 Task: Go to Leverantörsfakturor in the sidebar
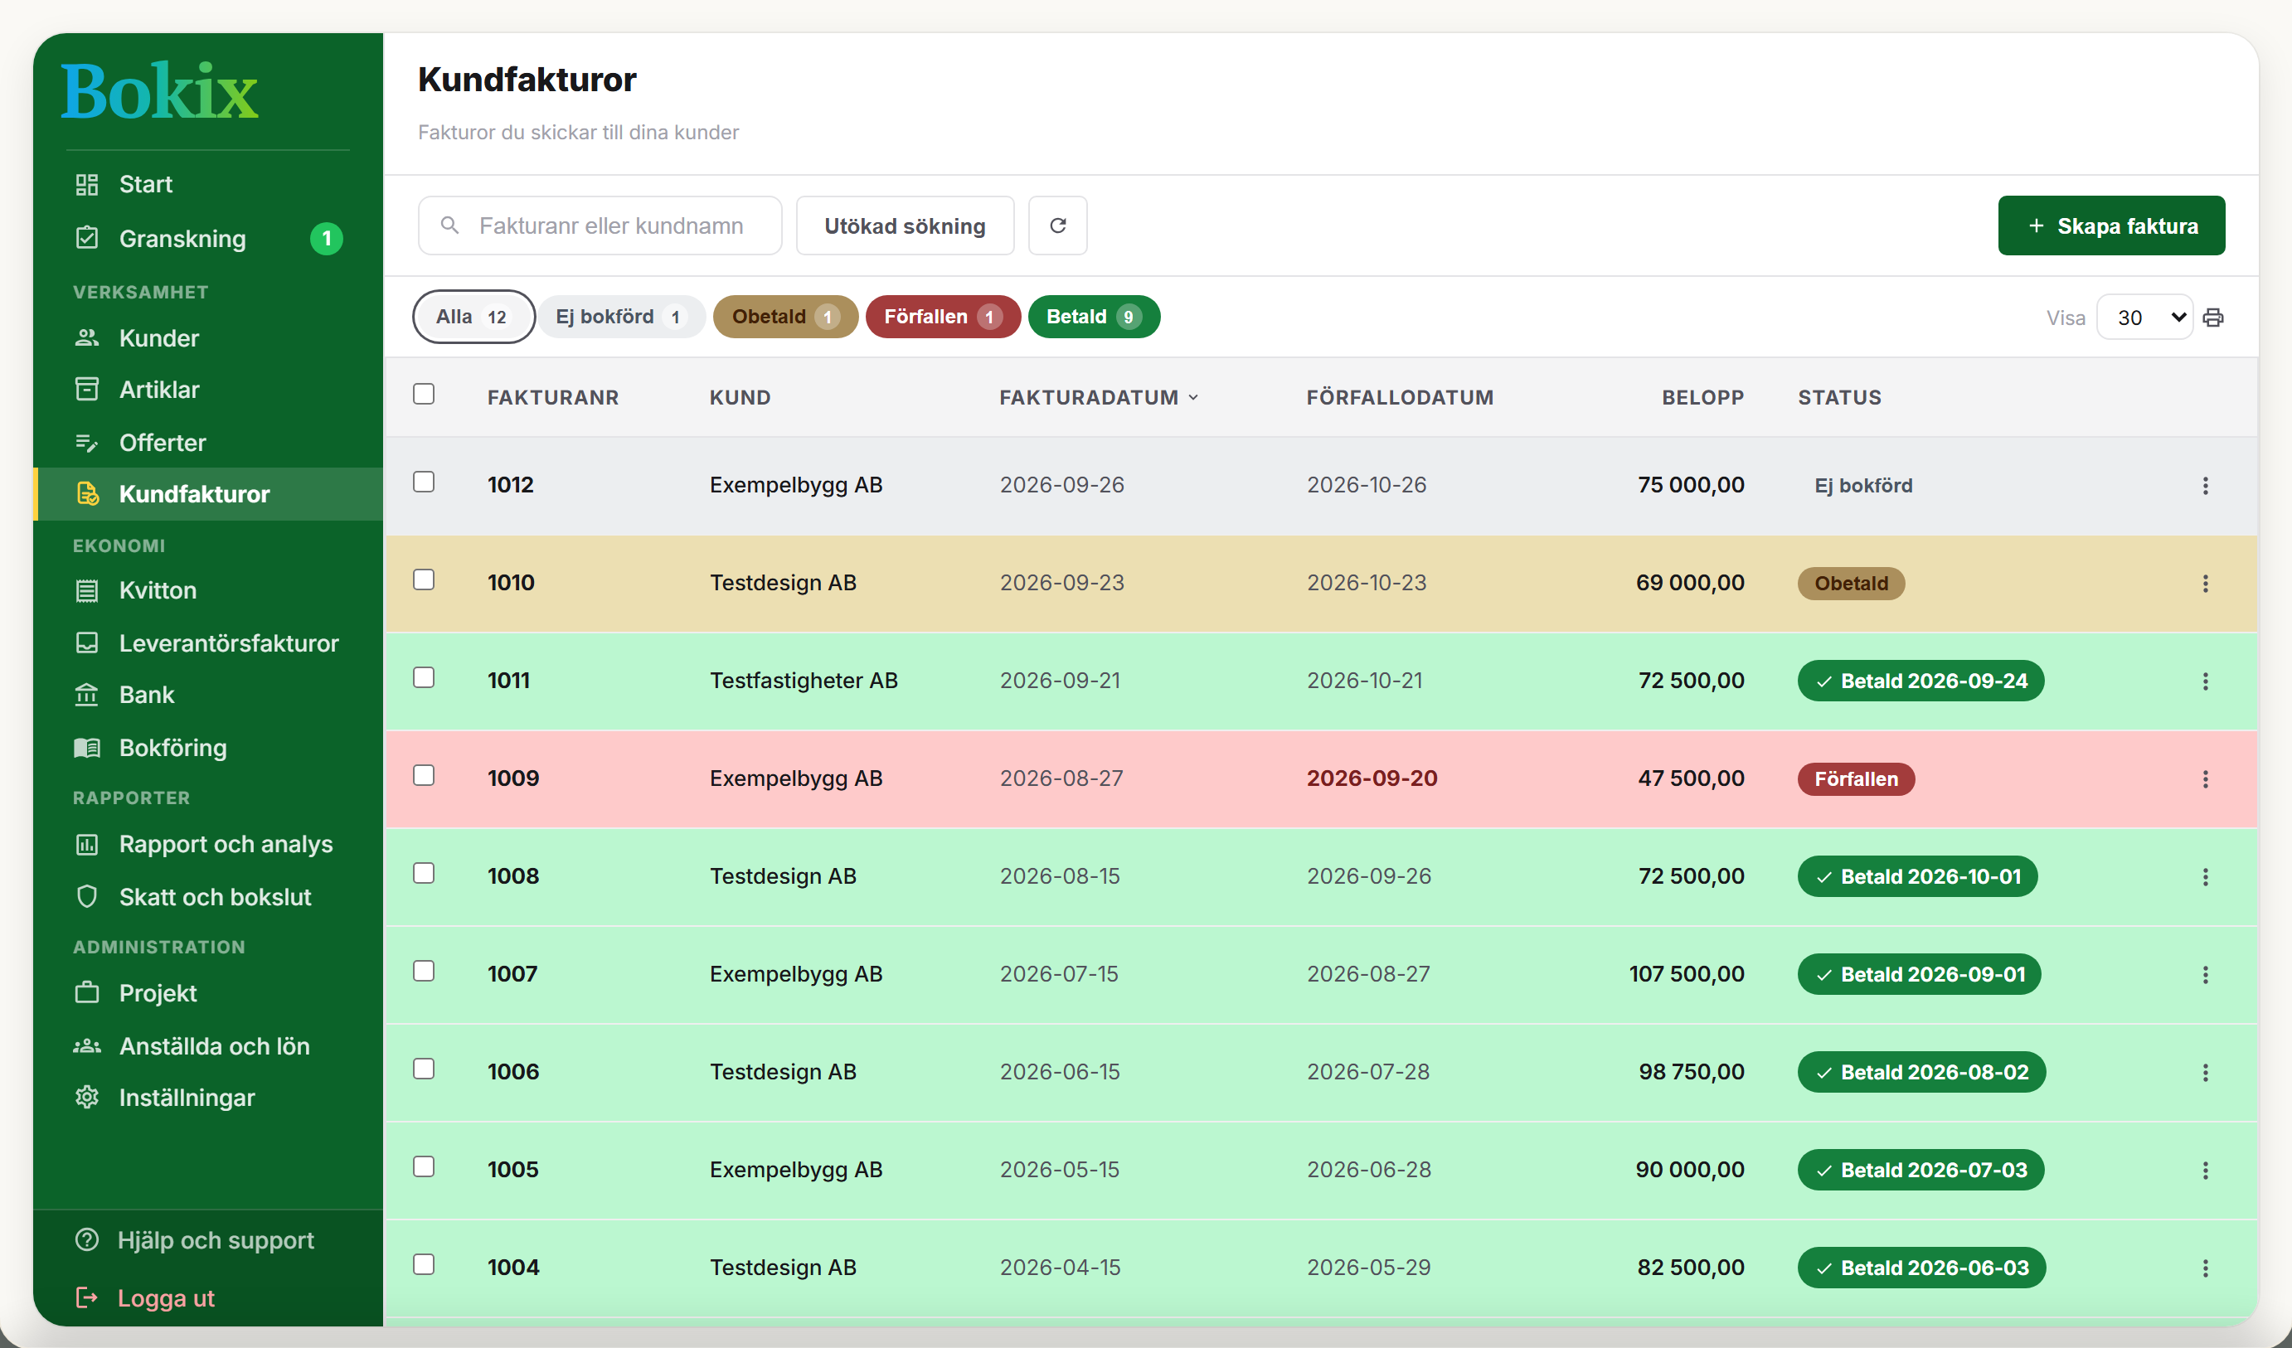click(208, 643)
